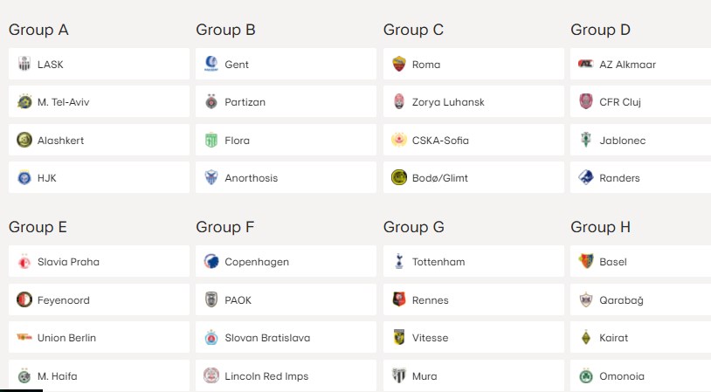Click the LASK club crest icon

(24, 64)
